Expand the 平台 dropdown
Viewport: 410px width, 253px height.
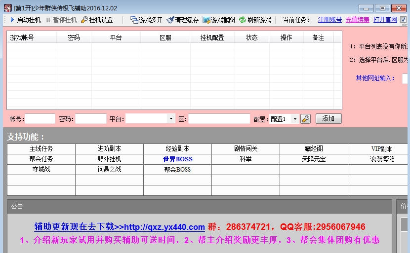coord(171,119)
